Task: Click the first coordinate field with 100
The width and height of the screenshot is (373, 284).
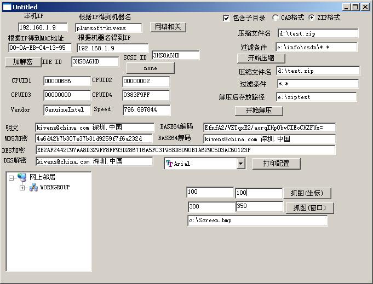Action: [x=210, y=192]
